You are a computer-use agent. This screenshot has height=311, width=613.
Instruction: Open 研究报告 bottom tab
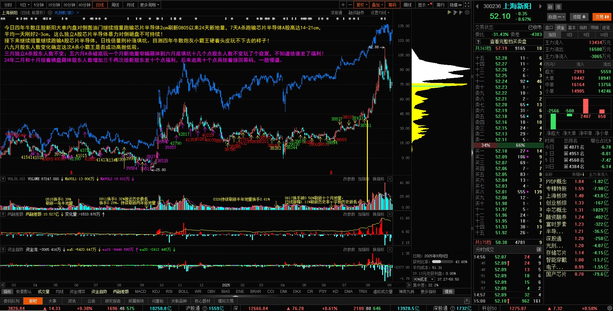113,301
